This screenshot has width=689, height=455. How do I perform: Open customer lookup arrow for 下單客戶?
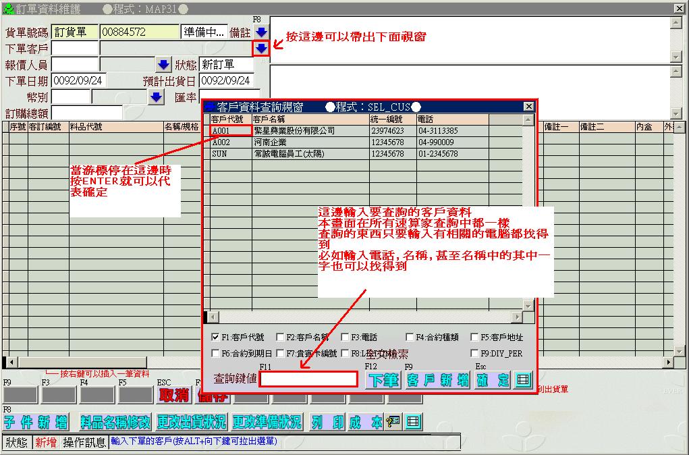point(261,48)
